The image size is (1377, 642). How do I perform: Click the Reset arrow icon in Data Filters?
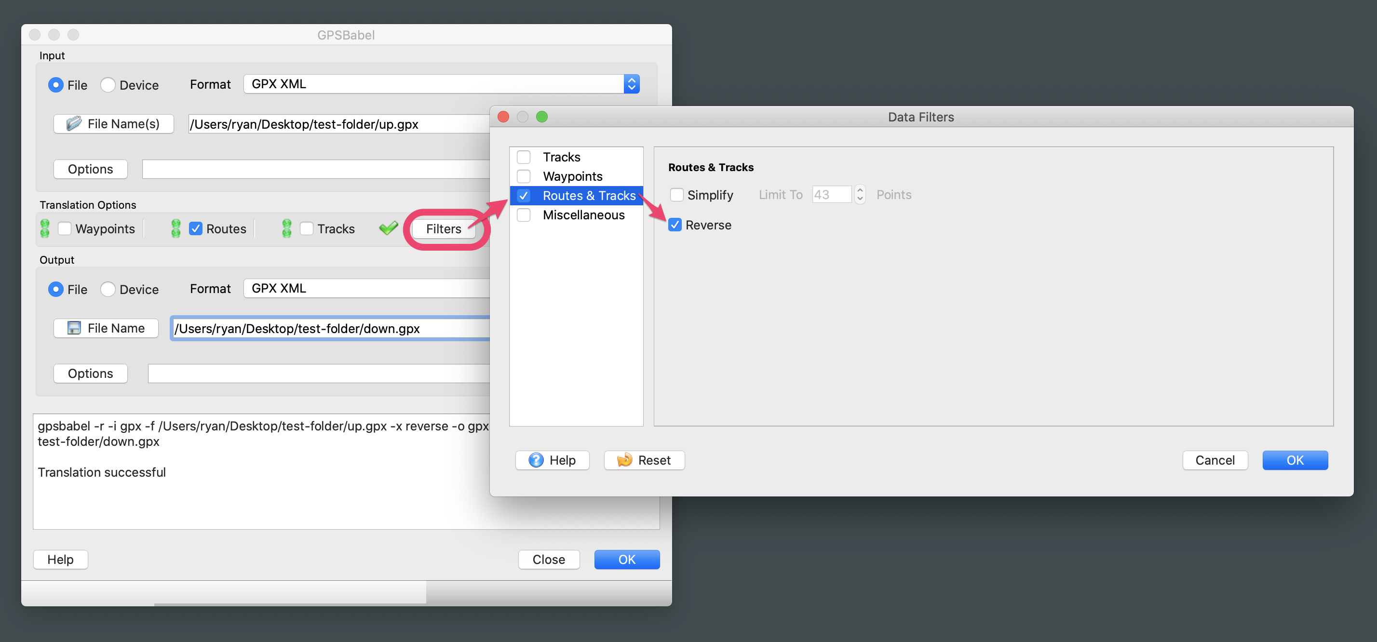pyautogui.click(x=624, y=460)
